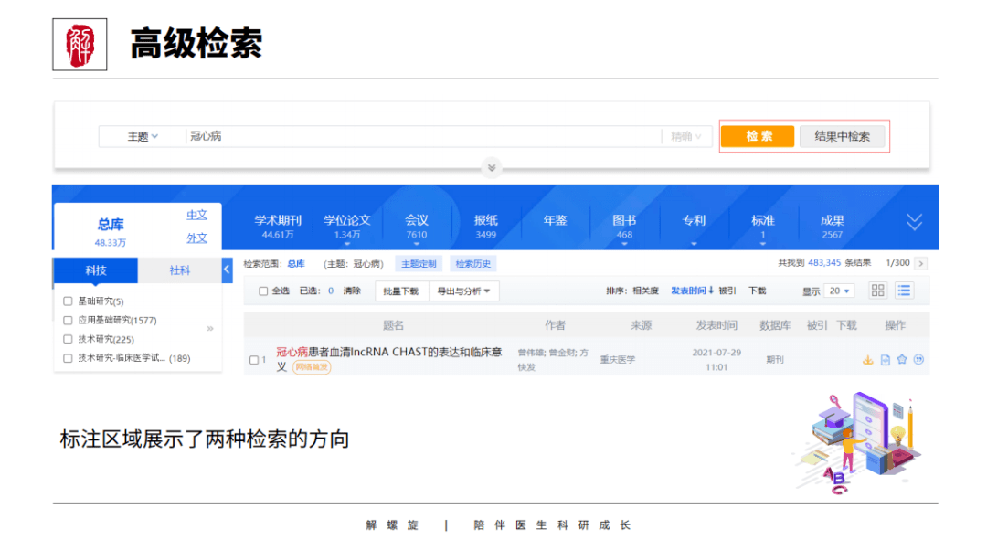Favorite result 1 with the star icon
The image size is (987, 550).
tap(902, 359)
